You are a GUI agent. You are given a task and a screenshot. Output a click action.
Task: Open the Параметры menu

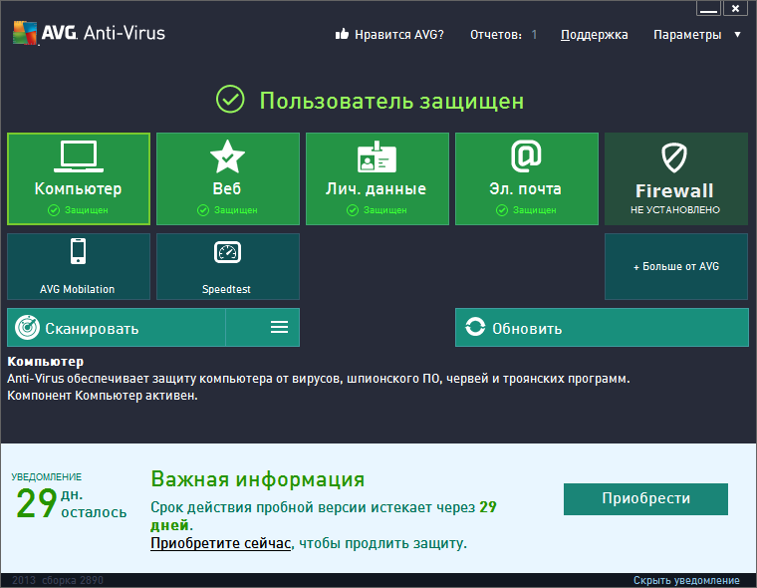[x=687, y=35]
